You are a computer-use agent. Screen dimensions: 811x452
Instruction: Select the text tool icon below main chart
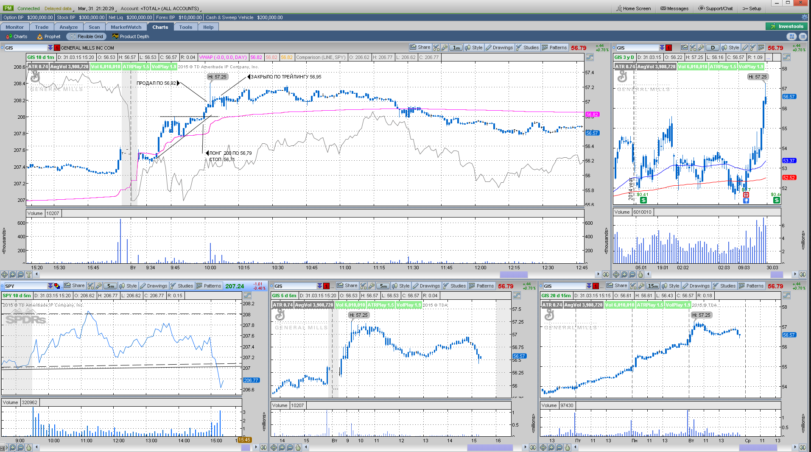click(x=29, y=274)
